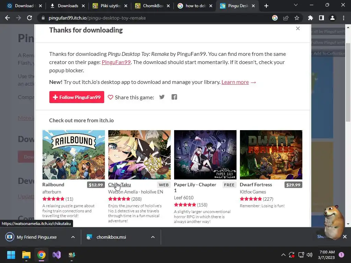The image size is (351, 263).
Task: Click the afterburn author name
Action: (x=52, y=192)
